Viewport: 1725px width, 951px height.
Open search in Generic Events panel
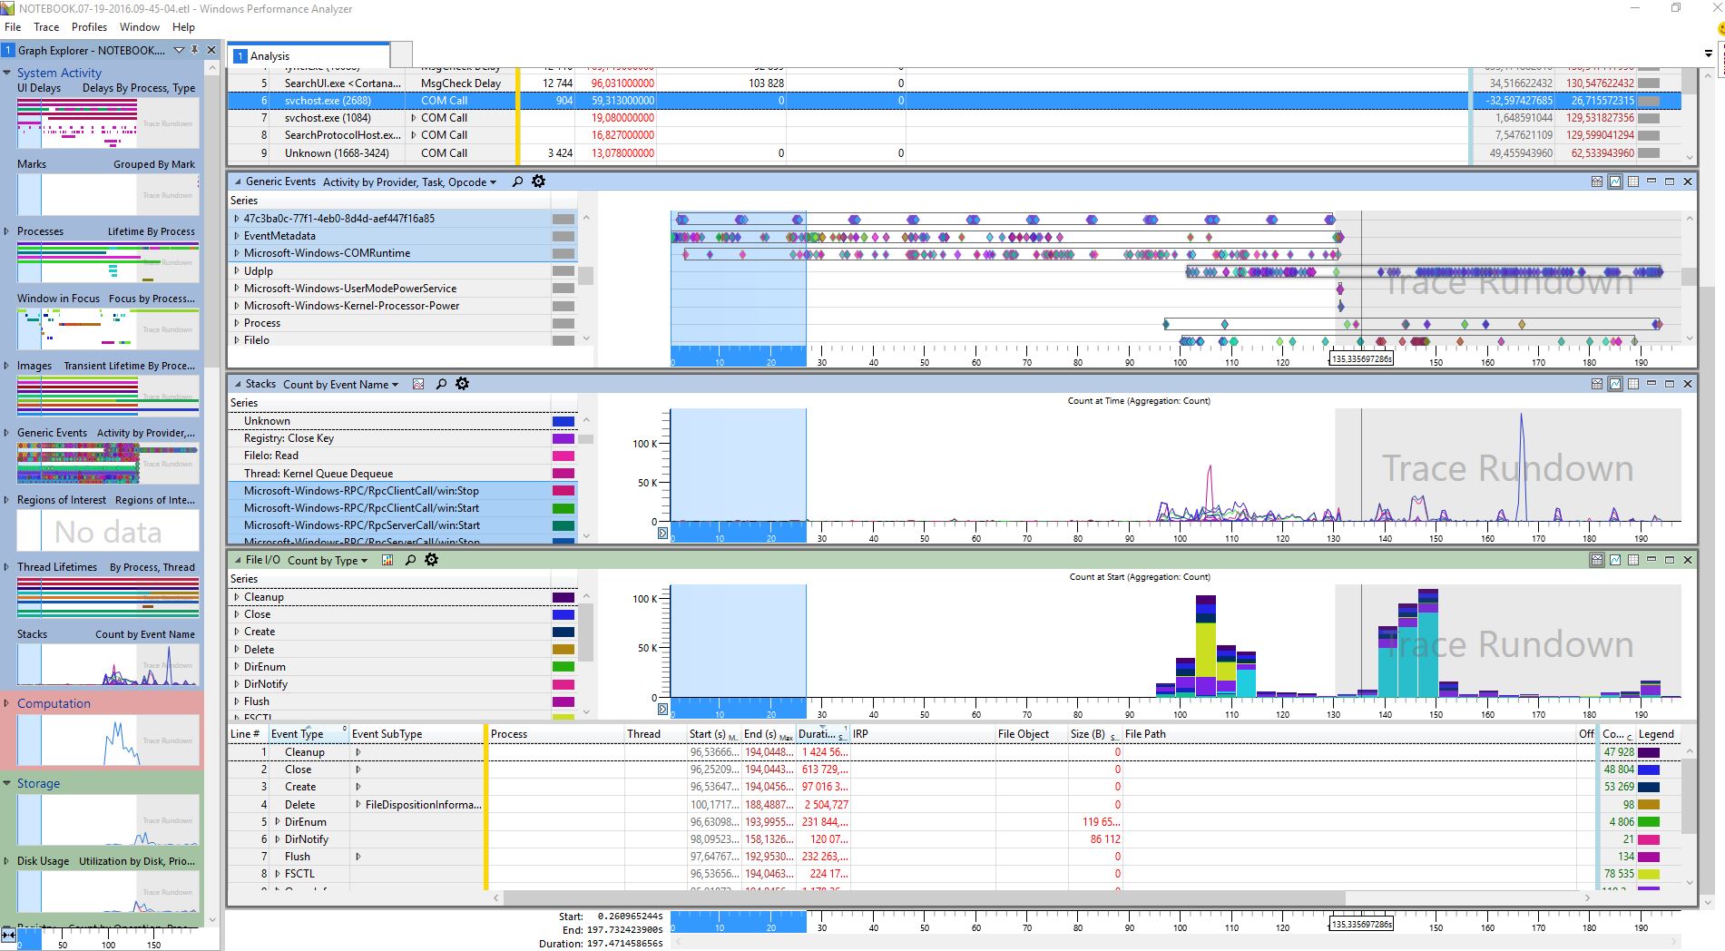pyautogui.click(x=517, y=181)
